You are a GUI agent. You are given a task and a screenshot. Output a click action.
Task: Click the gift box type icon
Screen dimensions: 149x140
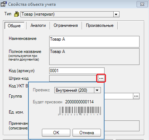(16, 14)
